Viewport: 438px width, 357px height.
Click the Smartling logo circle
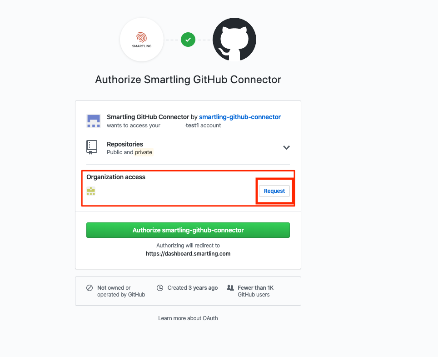[142, 40]
